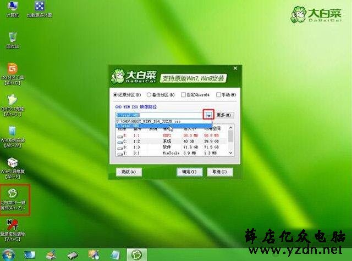Click the 1:2 partition number cell
This screenshot has height=261, width=352.
click(x=136, y=141)
